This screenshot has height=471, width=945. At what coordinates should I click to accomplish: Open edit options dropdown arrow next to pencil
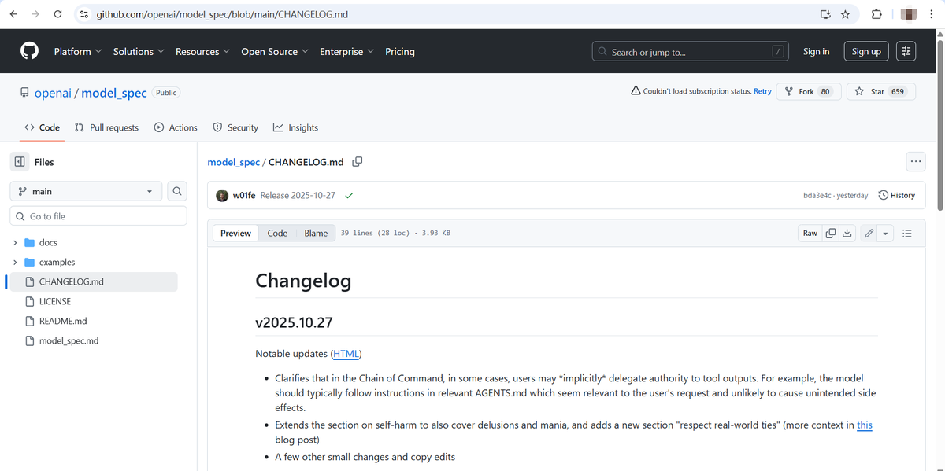tap(885, 233)
